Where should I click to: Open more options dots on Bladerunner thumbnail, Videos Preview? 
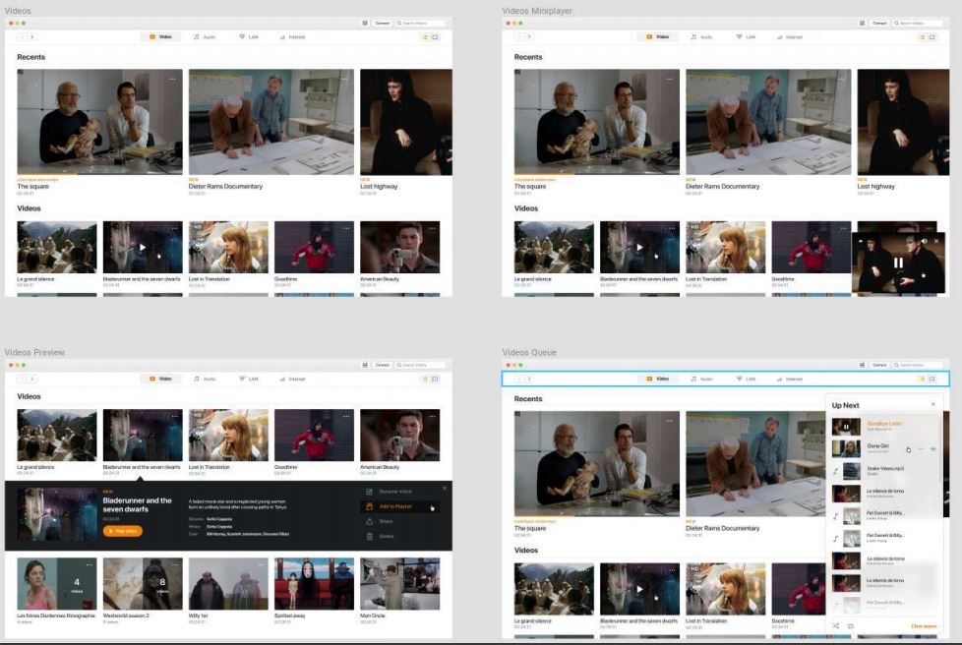click(174, 416)
